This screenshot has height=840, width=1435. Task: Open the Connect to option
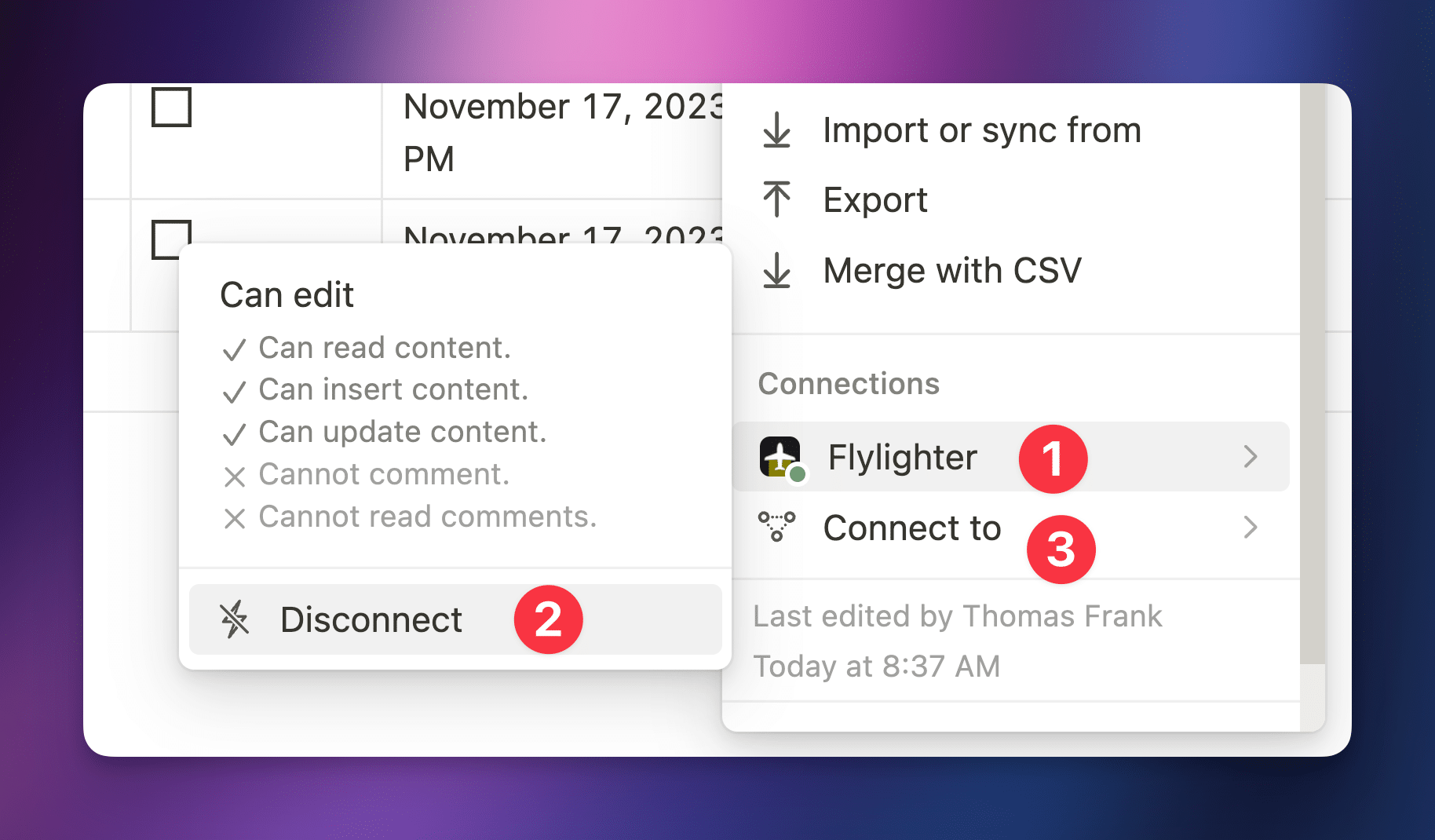click(911, 528)
